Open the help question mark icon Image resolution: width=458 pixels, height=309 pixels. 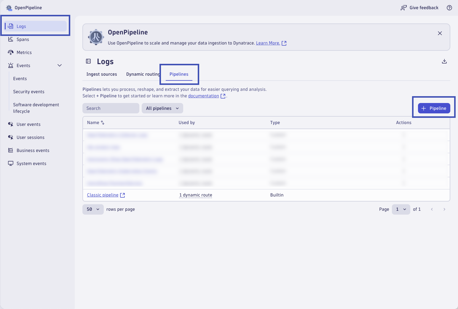point(449,8)
